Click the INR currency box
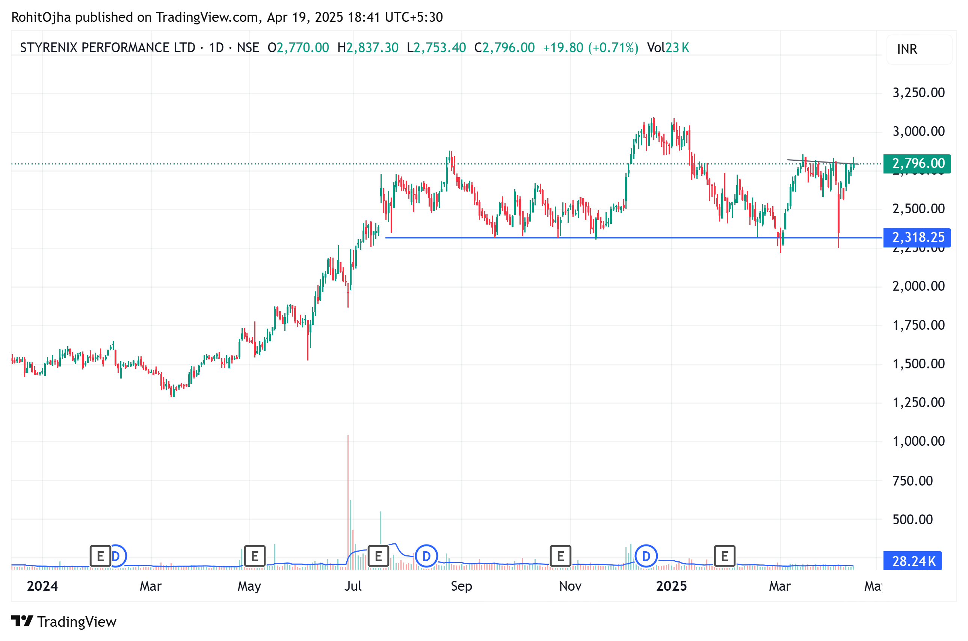The height and width of the screenshot is (641, 968). 918,50
